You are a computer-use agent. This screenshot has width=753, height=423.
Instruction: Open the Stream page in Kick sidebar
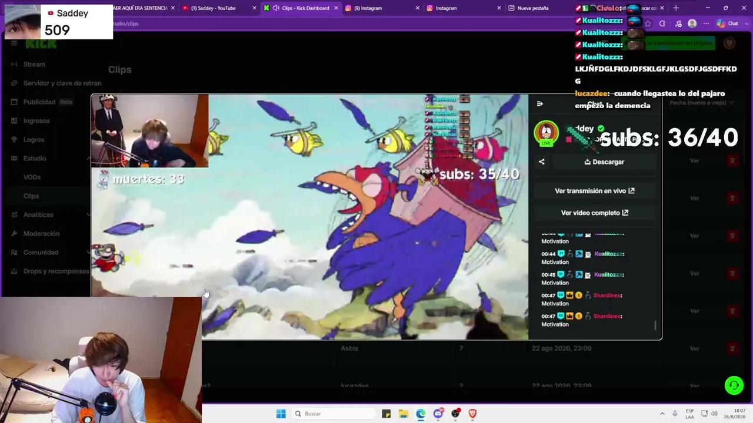point(34,64)
